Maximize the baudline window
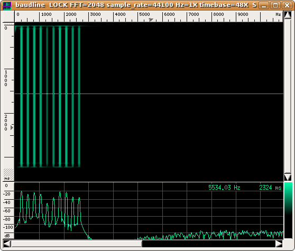The height and width of the screenshot is (251, 295). pos(275,5)
